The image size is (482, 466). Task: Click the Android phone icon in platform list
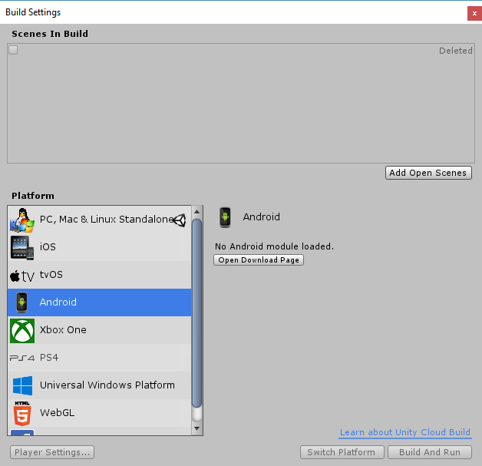point(21,302)
